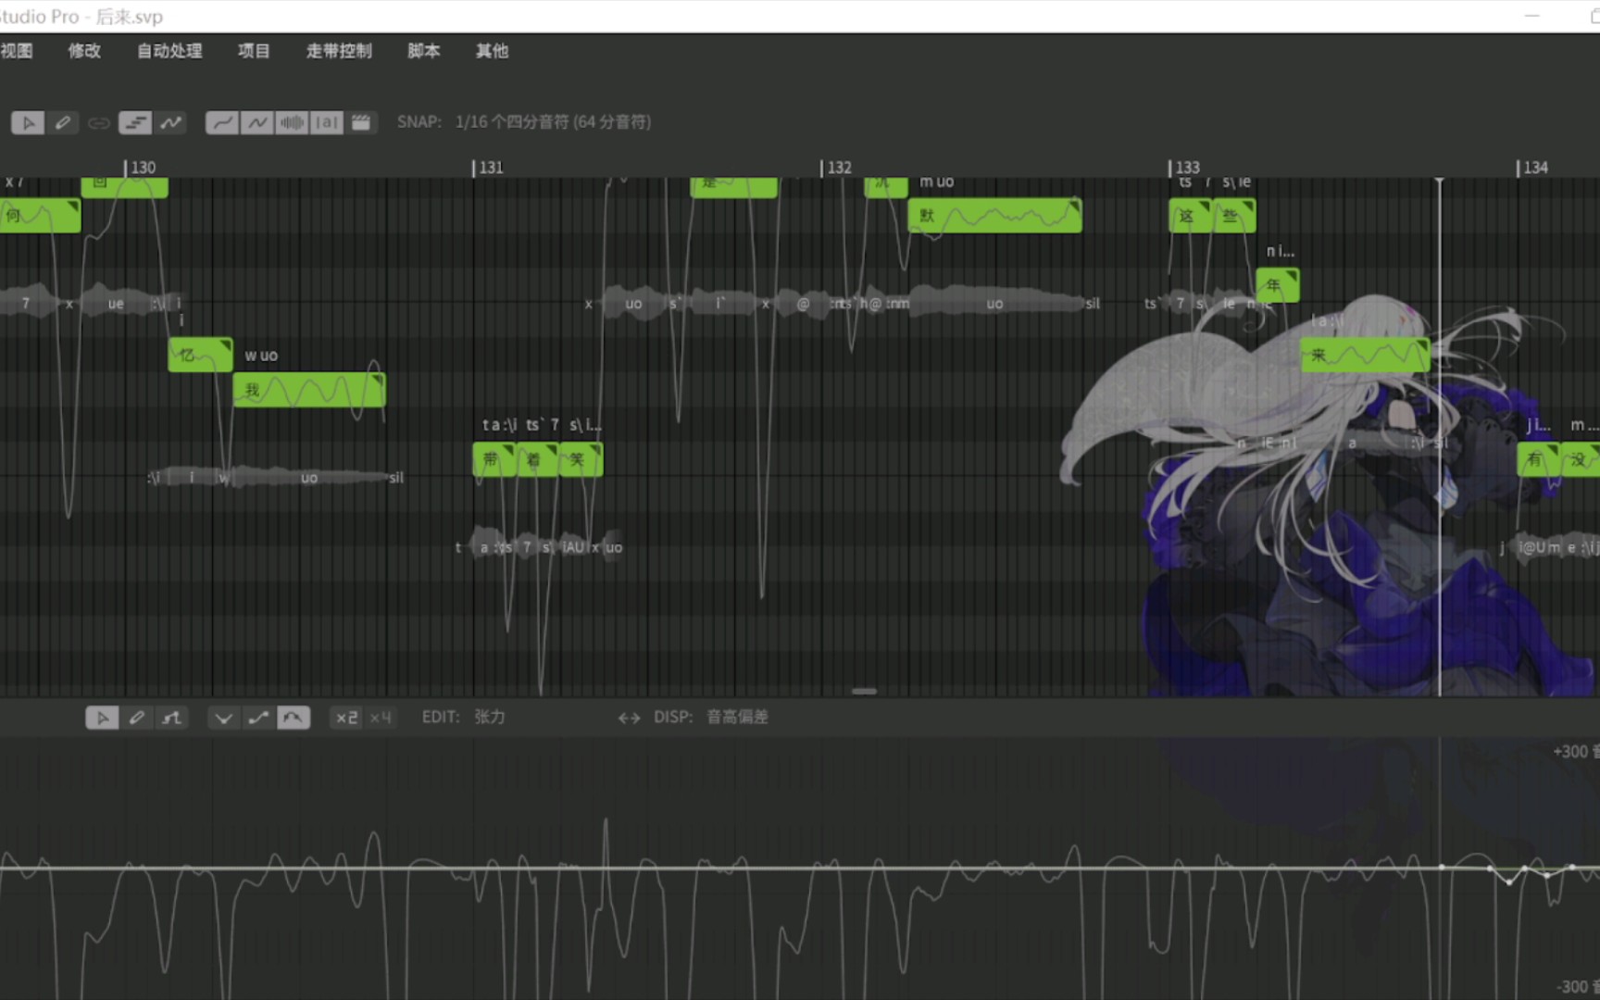Toggle the waveform display button
The image size is (1600, 1000).
(292, 122)
